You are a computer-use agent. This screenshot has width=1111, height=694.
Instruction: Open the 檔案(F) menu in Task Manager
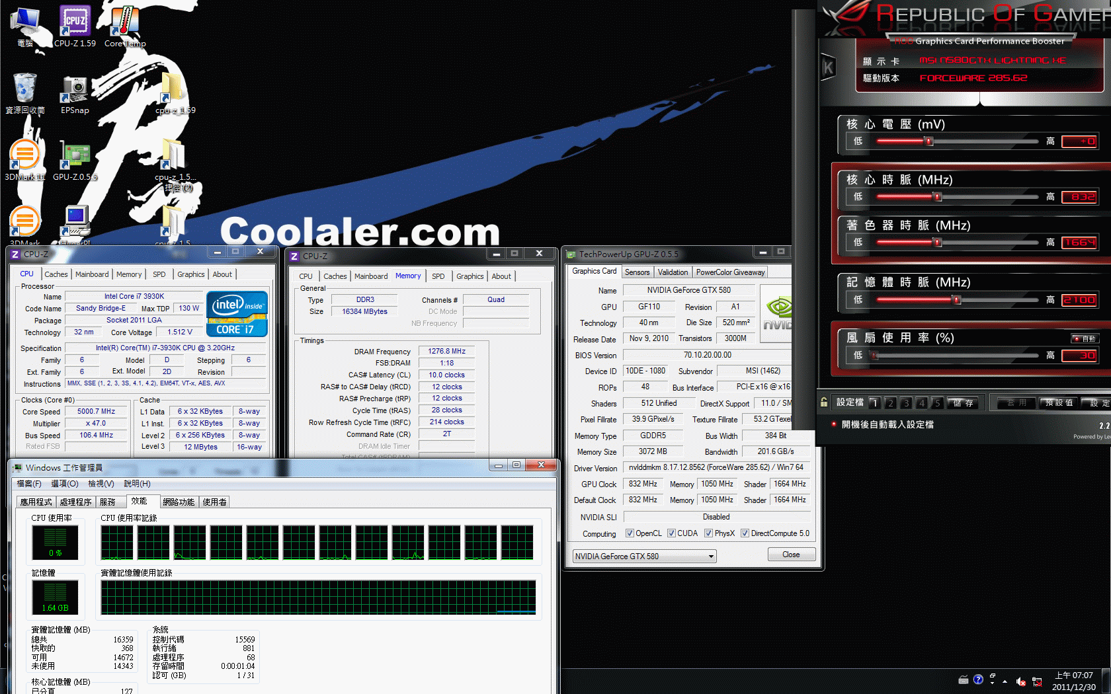coord(29,484)
